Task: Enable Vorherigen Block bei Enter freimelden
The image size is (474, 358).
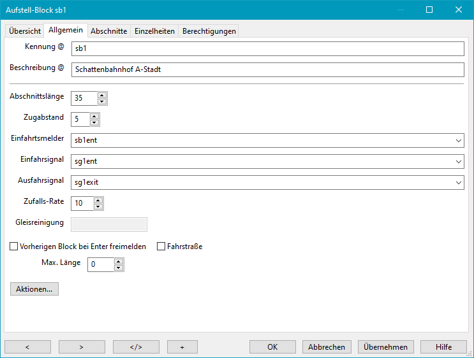Action: click(x=14, y=247)
